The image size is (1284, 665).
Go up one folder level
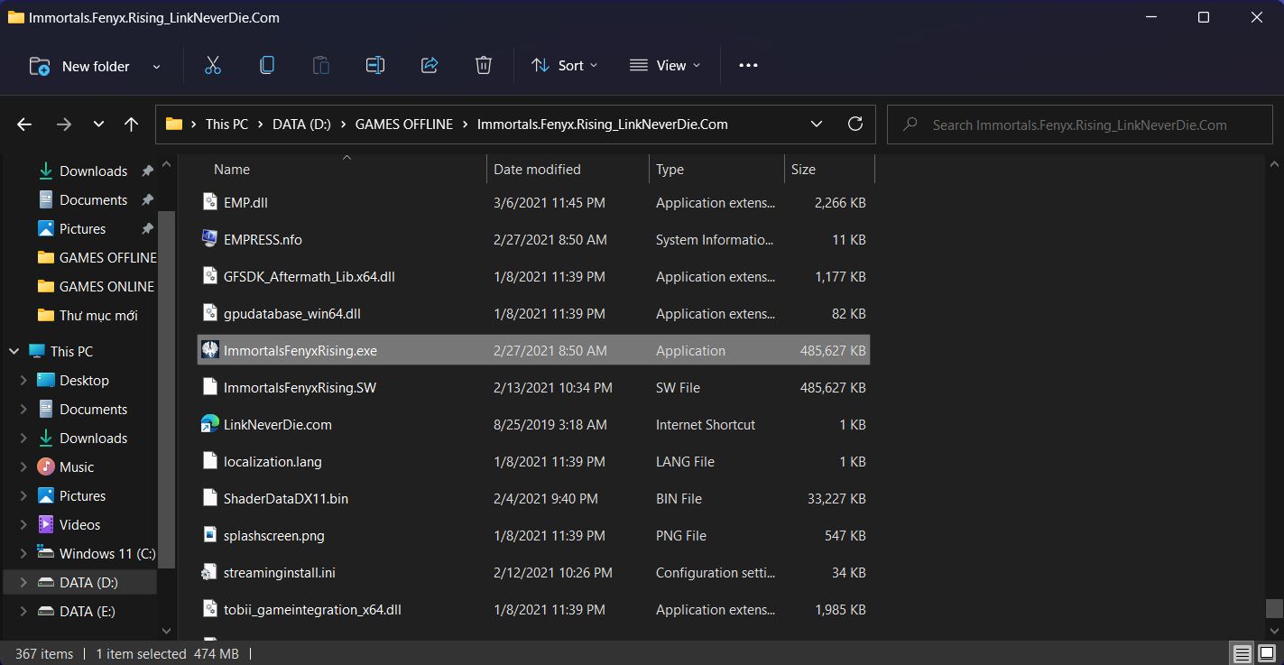132,125
